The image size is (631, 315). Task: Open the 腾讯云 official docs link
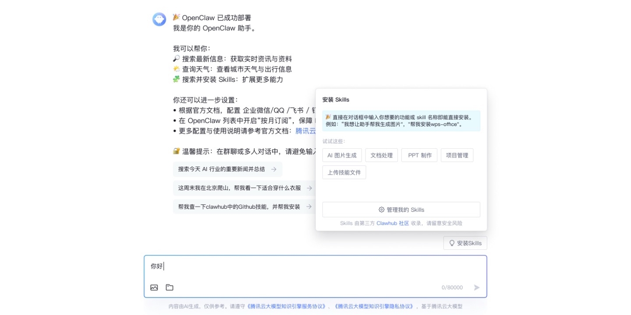[x=305, y=131]
